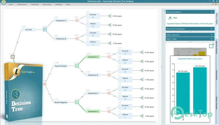
Task: Click the home icon at the menu bar's end
Action: (x=216, y=4)
